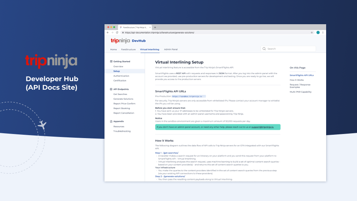The width and height of the screenshot is (357, 201).
Task: Click the tripninja DevHub logo
Action: tap(127, 41)
